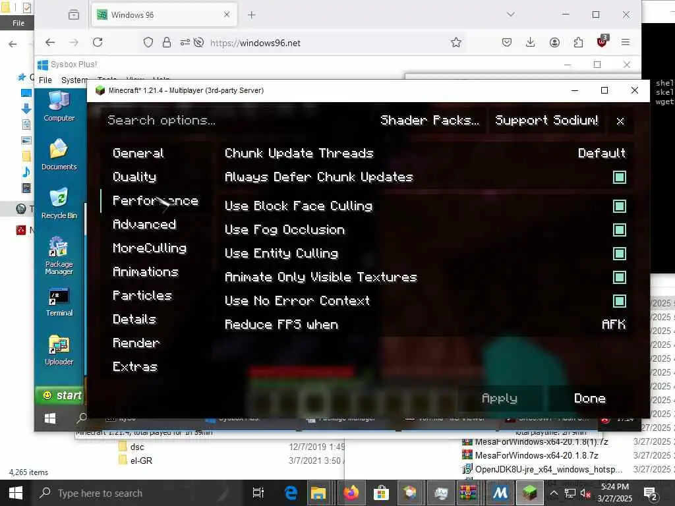Screen dimensions: 675x506
Task: Click the tracking protection shield icon
Action: pyautogui.click(x=148, y=42)
